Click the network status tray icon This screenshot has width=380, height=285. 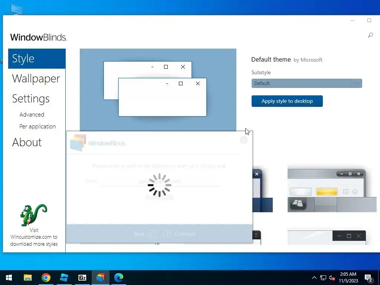pyautogui.click(x=323, y=278)
